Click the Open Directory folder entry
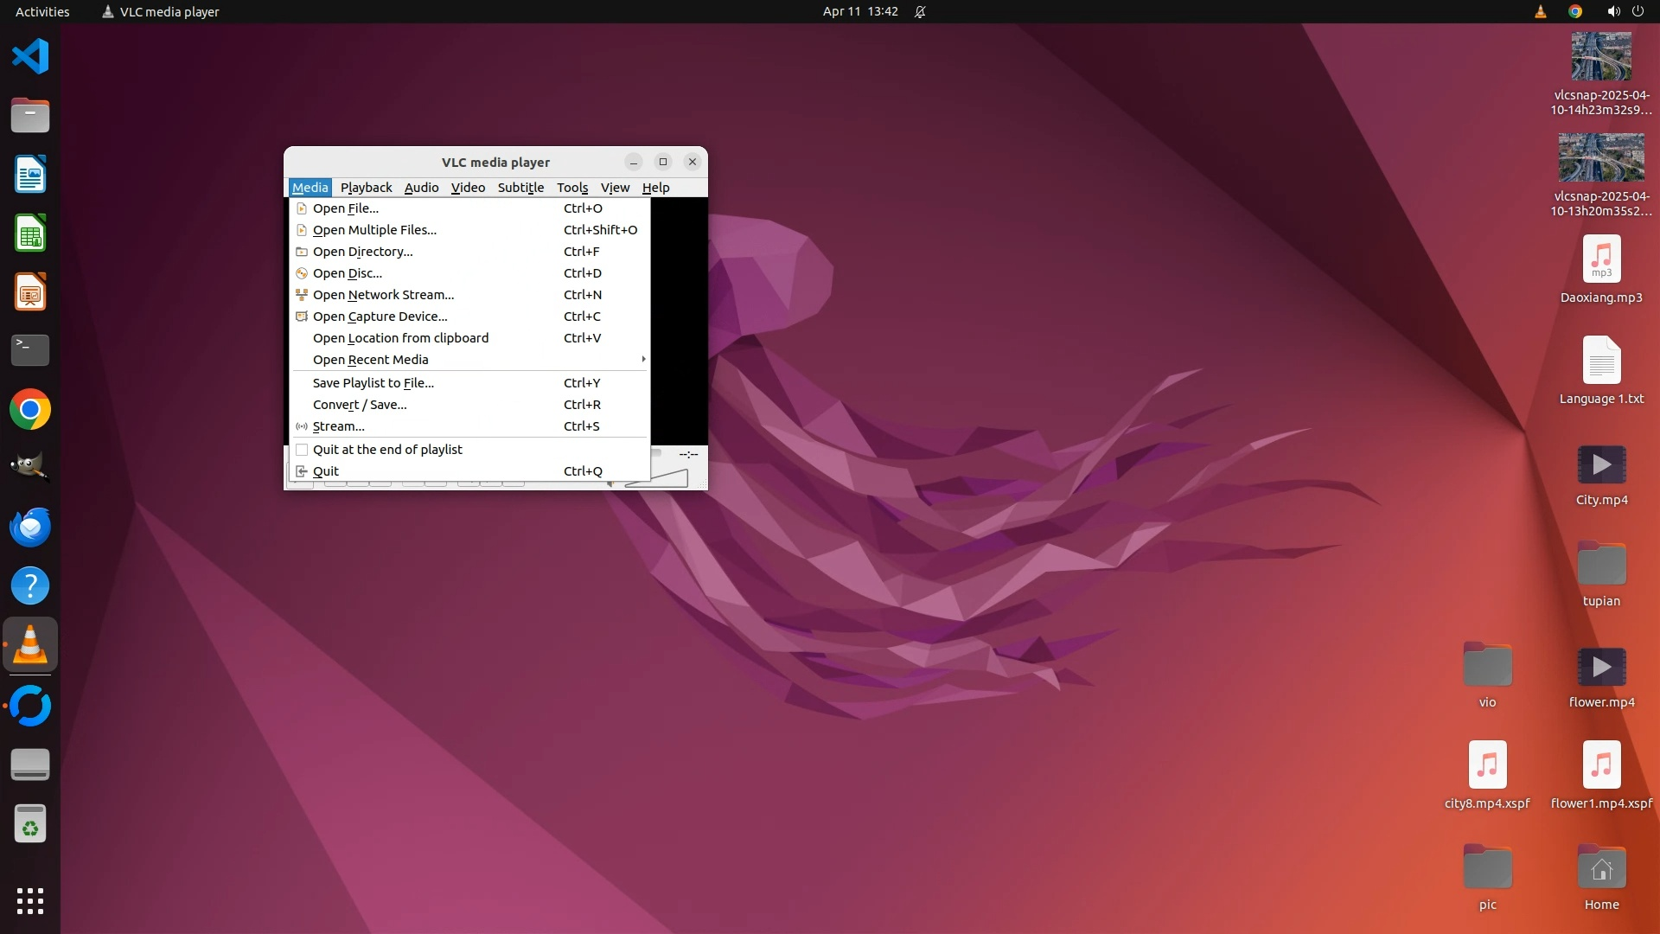Image resolution: width=1660 pixels, height=934 pixels. (362, 252)
